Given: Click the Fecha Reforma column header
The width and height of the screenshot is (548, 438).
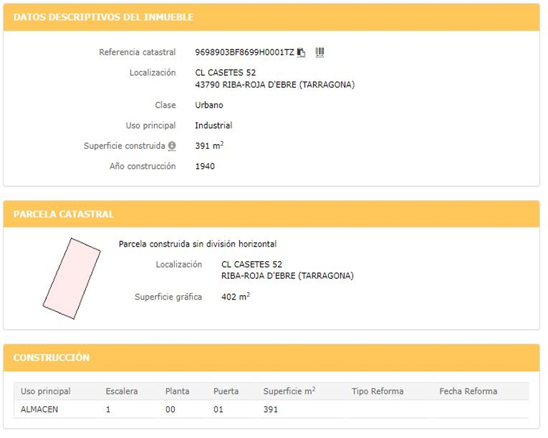Looking at the screenshot, I should tap(469, 391).
